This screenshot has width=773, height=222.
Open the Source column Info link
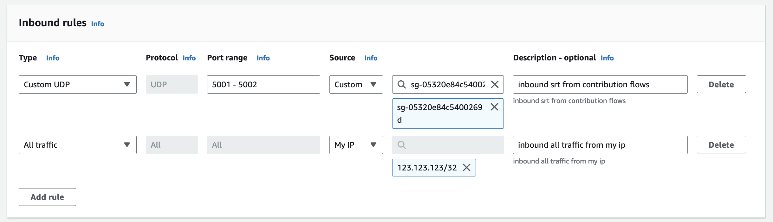click(x=371, y=58)
